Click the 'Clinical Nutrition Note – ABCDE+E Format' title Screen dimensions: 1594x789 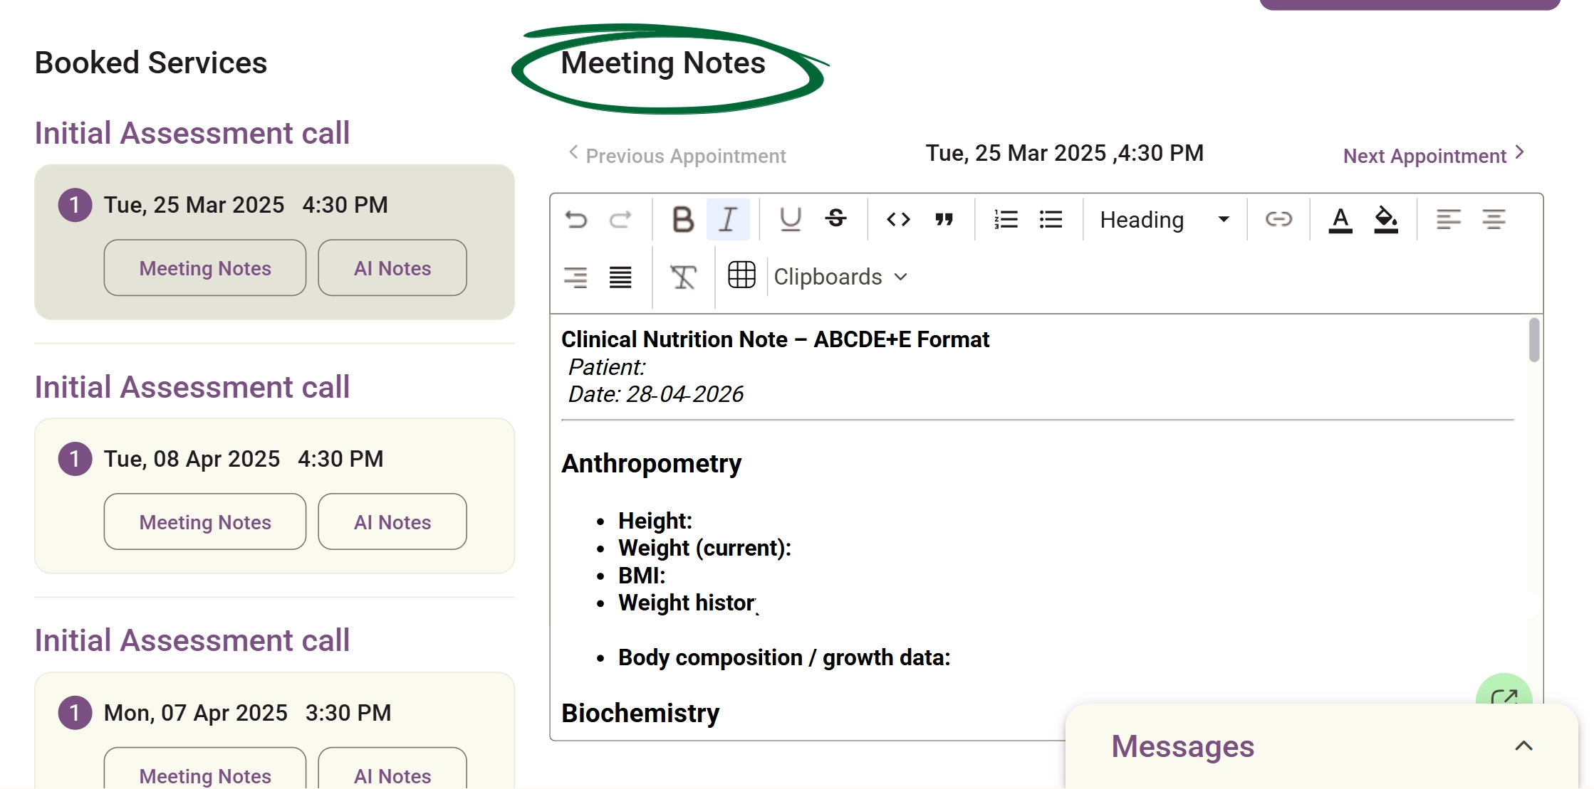(x=775, y=339)
